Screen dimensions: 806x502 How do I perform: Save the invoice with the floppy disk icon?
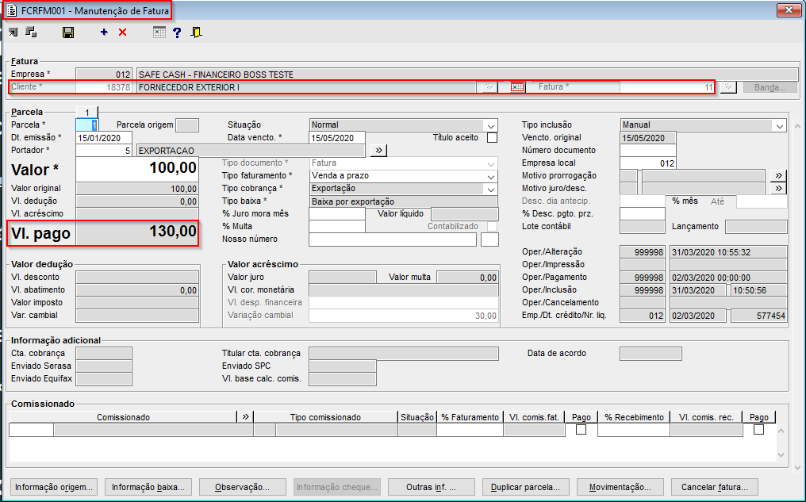(68, 33)
